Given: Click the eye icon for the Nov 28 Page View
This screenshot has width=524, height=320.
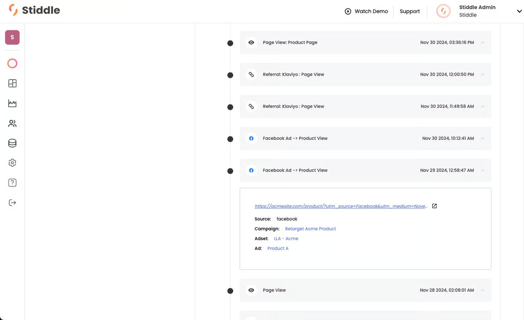Looking at the screenshot, I should point(251,290).
